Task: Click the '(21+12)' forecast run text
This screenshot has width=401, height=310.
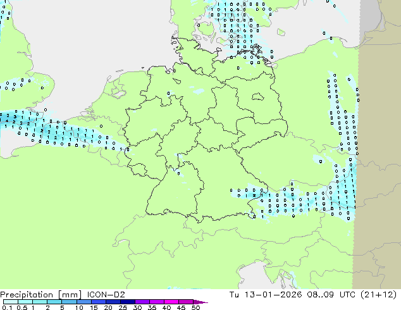Action: point(378,295)
